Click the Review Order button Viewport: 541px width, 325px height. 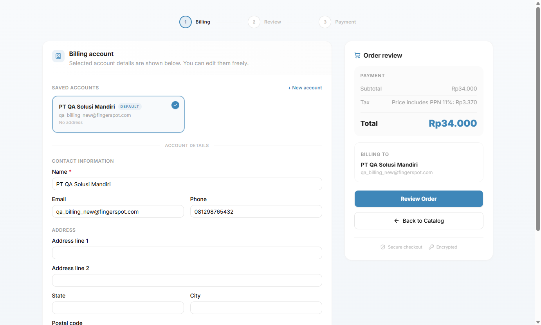pos(419,199)
